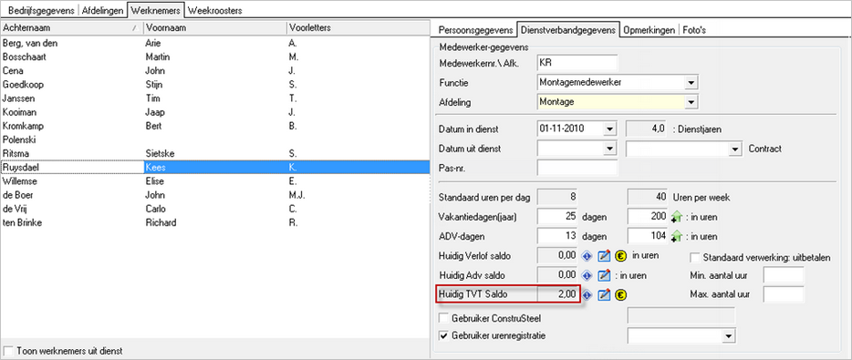The height and width of the screenshot is (360, 852).
Task: Click euro icon in Huidig TVT Saldo row
Action: (x=621, y=295)
